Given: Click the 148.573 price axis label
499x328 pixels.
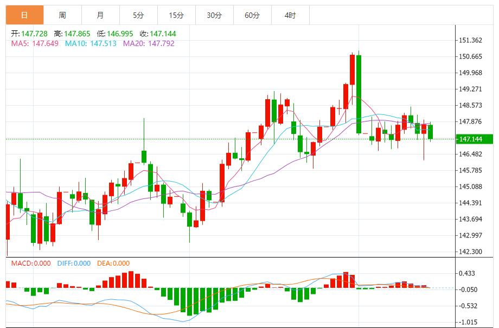Looking at the screenshot, I should (x=470, y=105).
